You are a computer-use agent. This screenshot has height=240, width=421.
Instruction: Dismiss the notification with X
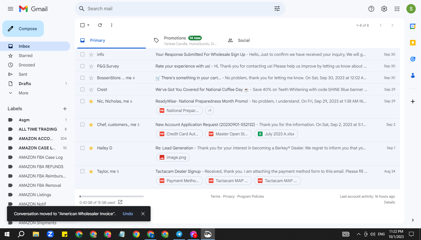[x=143, y=214]
